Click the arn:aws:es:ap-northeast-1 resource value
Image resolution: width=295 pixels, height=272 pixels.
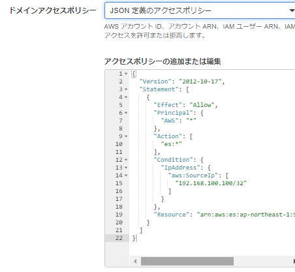(x=246, y=215)
